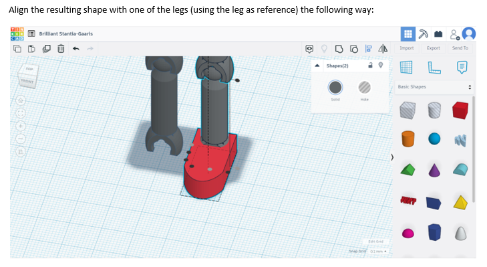Select the striped Cylinder hole shape
This screenshot has height=267, width=487.
tap(434, 110)
